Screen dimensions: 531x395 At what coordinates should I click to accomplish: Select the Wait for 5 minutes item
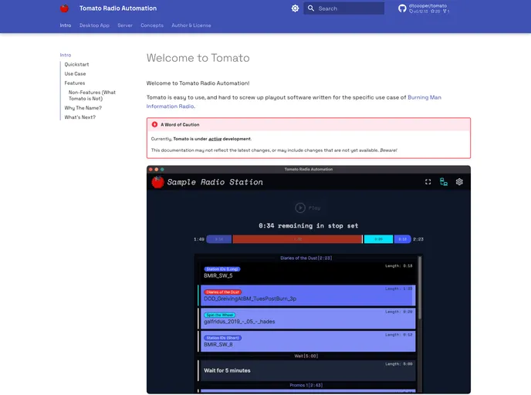click(307, 370)
